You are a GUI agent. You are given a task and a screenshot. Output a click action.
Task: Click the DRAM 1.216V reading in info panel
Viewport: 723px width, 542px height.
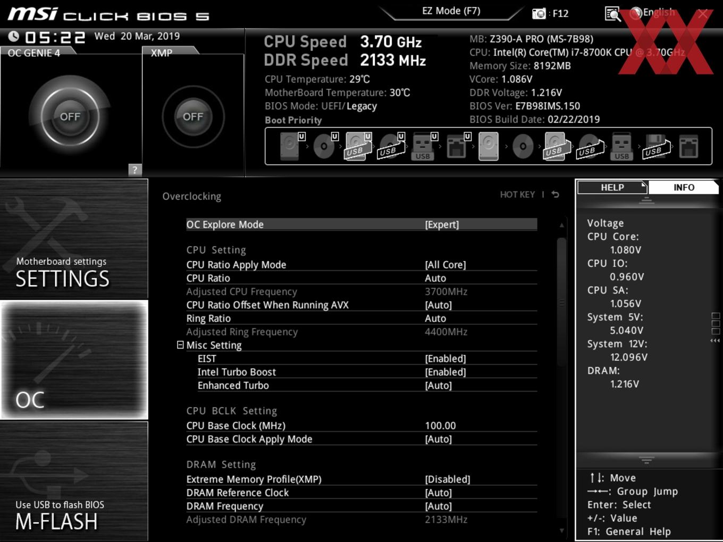625,384
